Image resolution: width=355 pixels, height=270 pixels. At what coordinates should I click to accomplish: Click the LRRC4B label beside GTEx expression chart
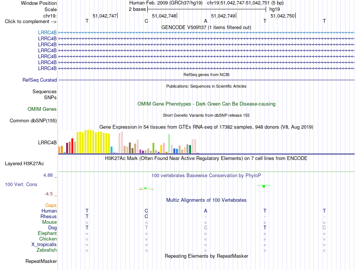coord(47,142)
